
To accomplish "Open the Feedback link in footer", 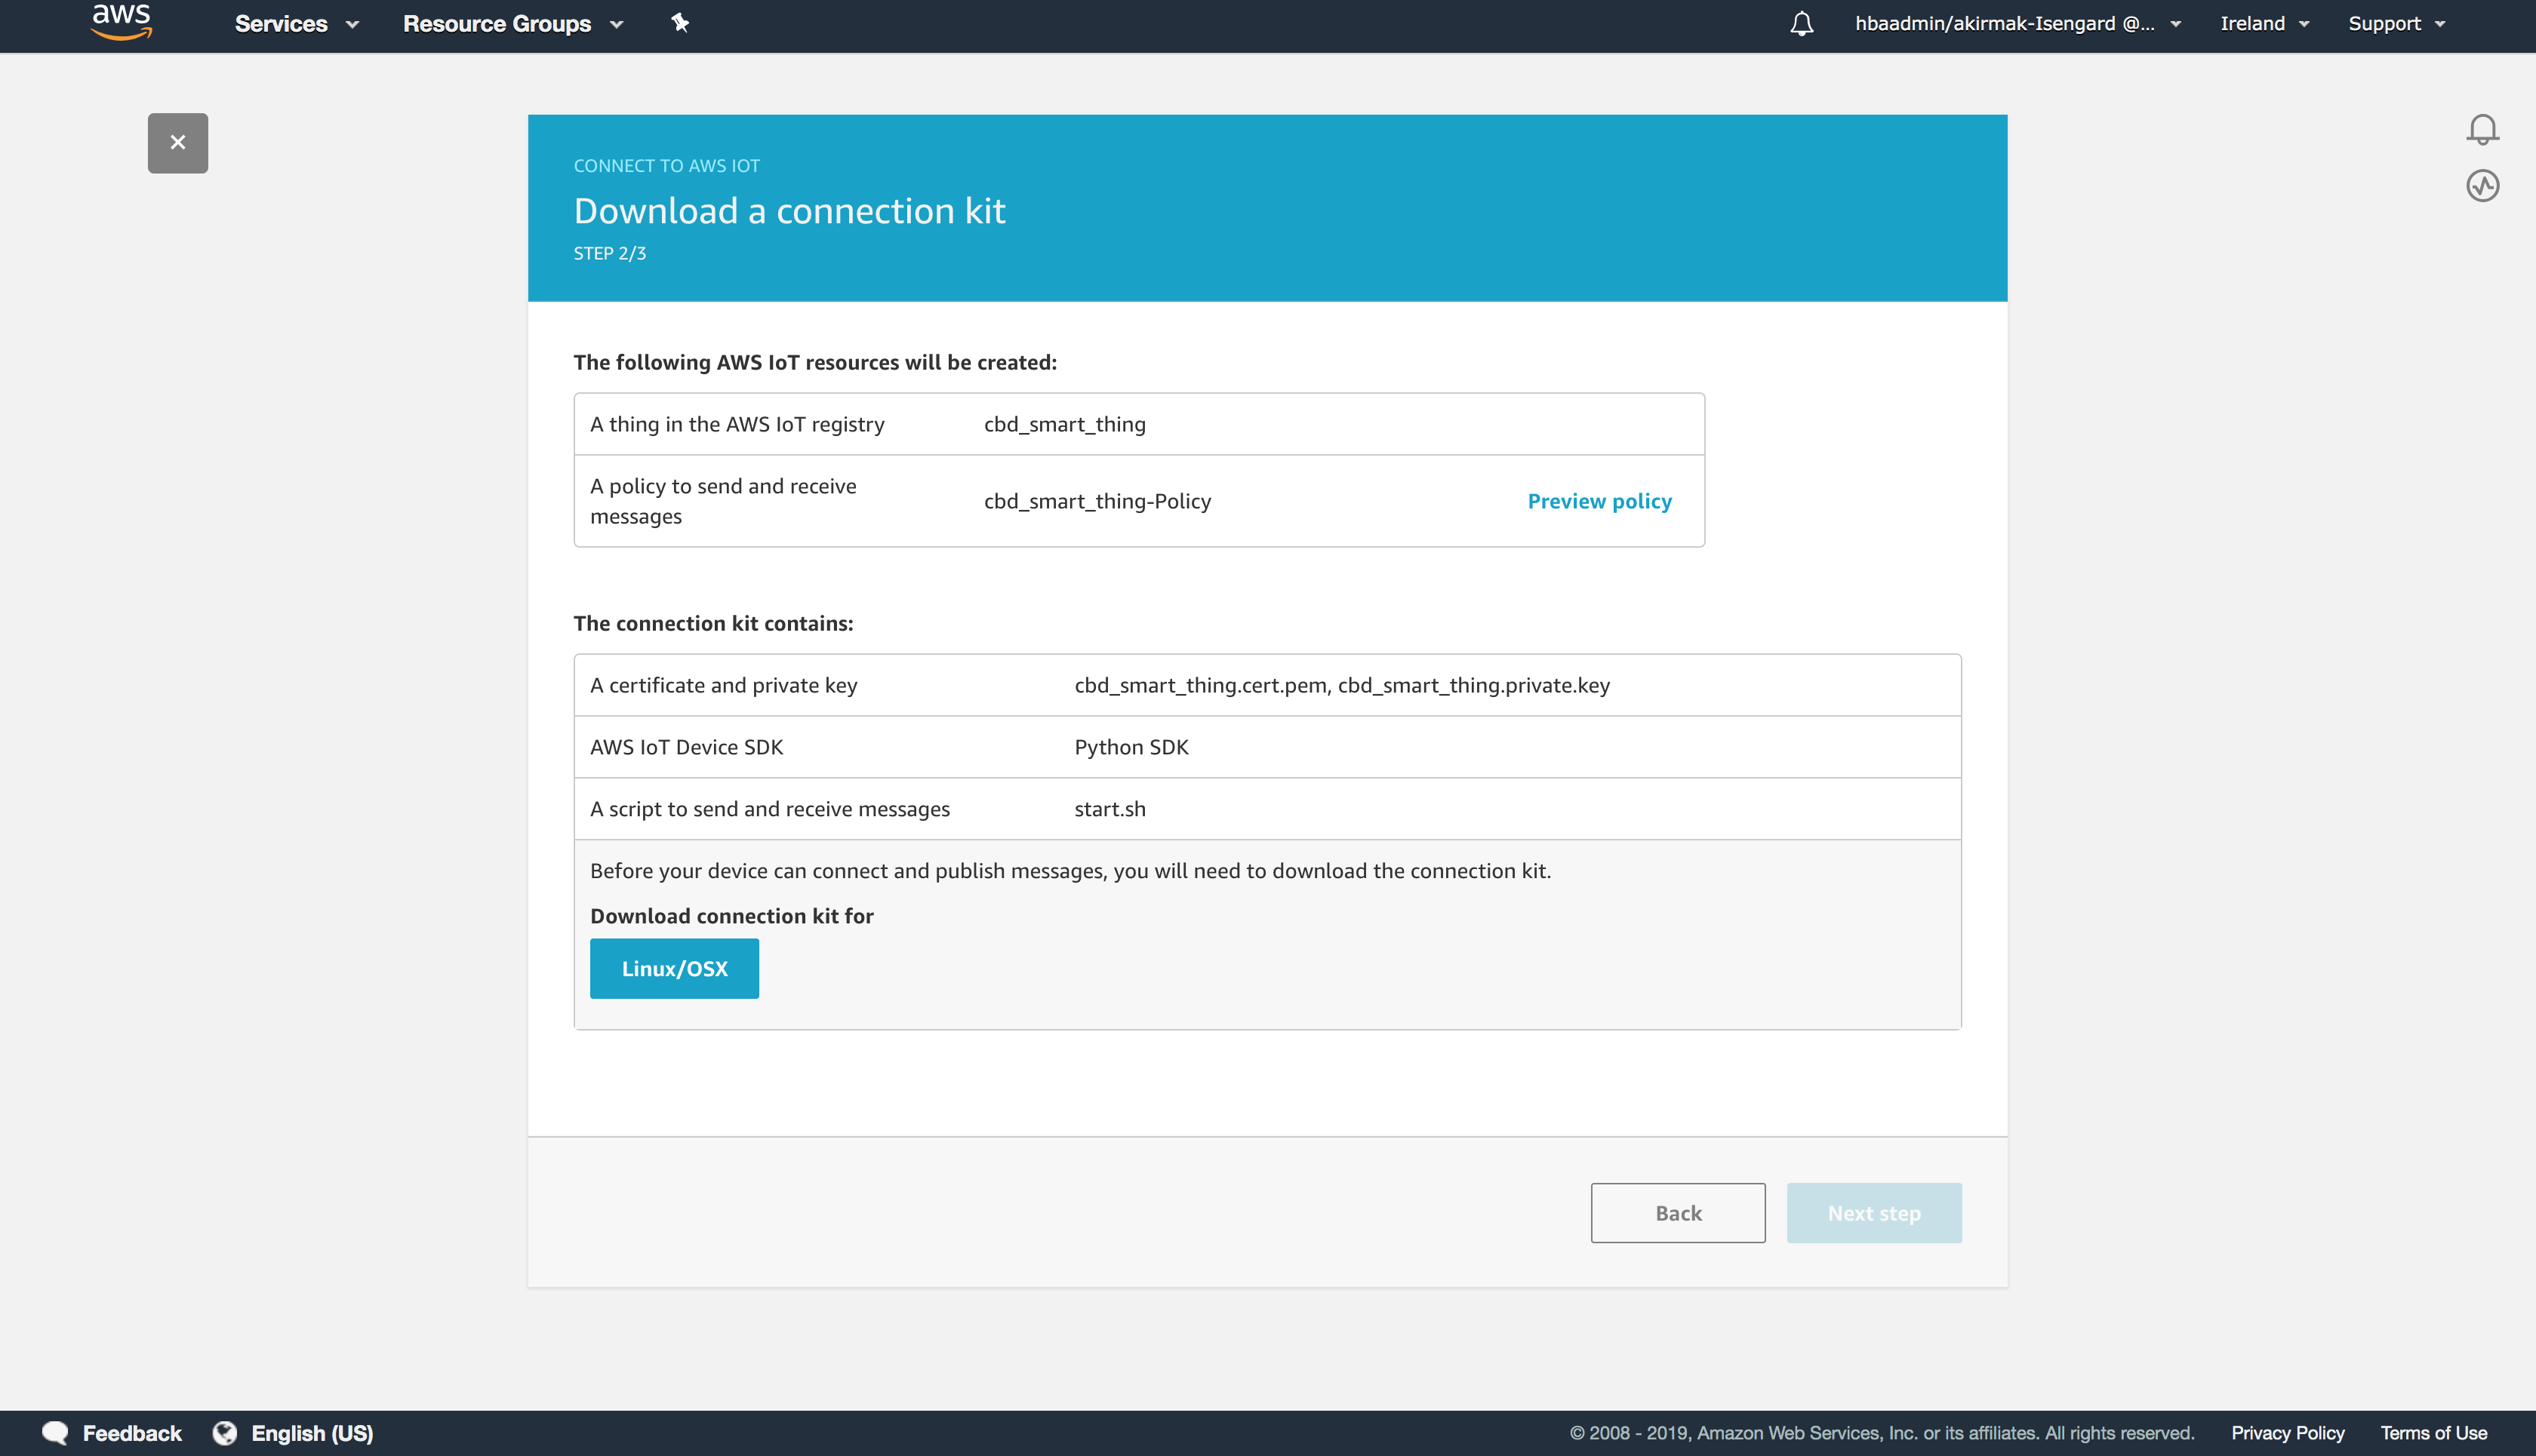I will (x=132, y=1433).
